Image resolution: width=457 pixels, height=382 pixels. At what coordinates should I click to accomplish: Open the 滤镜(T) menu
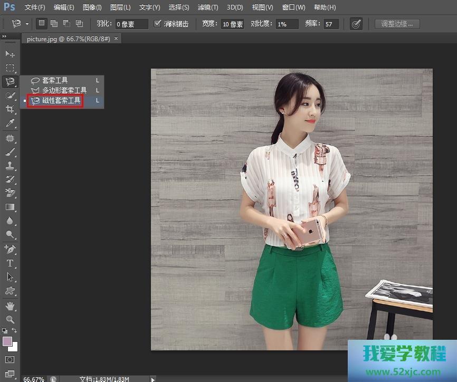tap(207, 7)
